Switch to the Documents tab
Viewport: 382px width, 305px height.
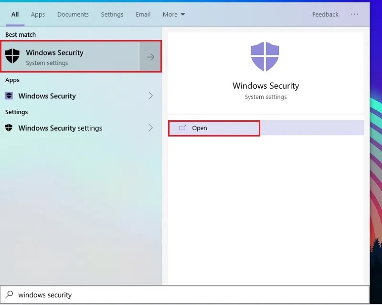click(x=73, y=15)
